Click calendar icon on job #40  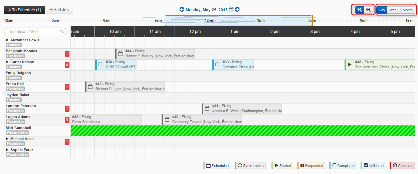[167, 119]
